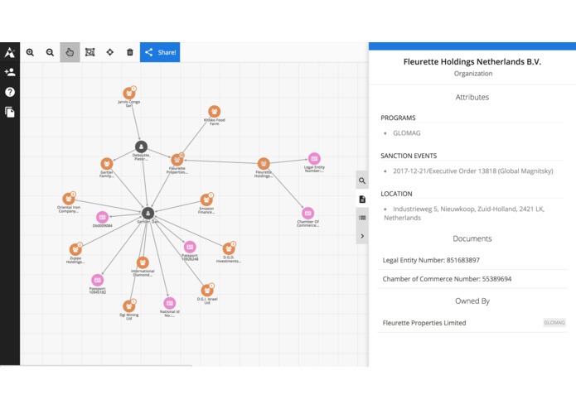Open Chamber of Commerce Number: 55389694 row
This screenshot has width=576, height=409.
(x=472, y=279)
